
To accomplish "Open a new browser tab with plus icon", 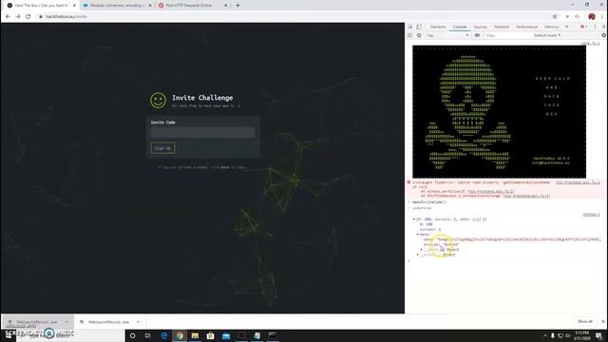I will click(x=237, y=6).
